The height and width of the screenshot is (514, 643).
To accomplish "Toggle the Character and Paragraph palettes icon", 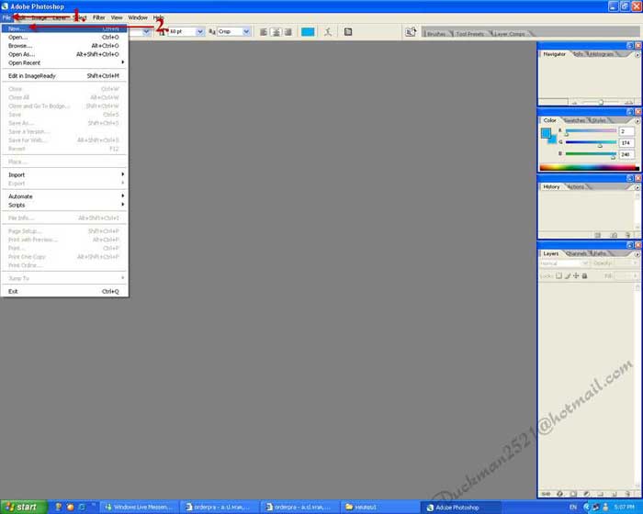I will tap(348, 32).
